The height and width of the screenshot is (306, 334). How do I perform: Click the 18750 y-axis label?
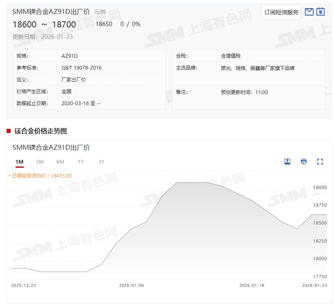[320, 205]
